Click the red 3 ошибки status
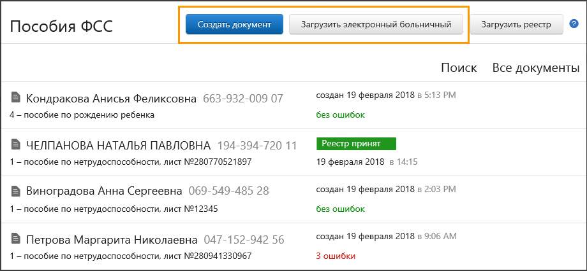The width and height of the screenshot is (587, 271). coord(336,256)
